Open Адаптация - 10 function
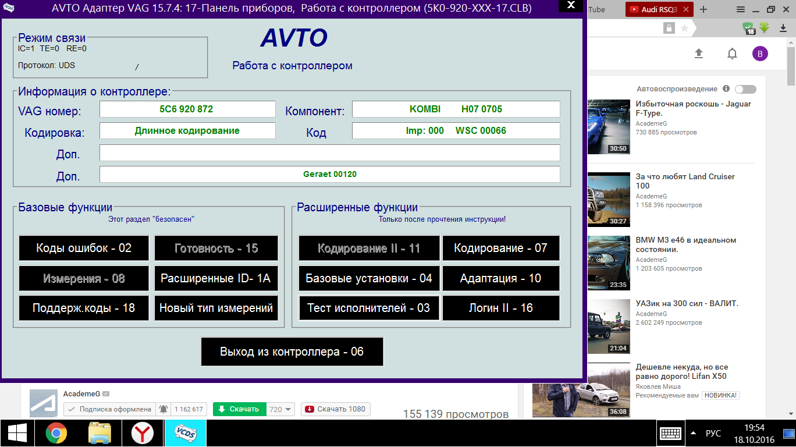Viewport: 796px width, 447px height. click(500, 278)
